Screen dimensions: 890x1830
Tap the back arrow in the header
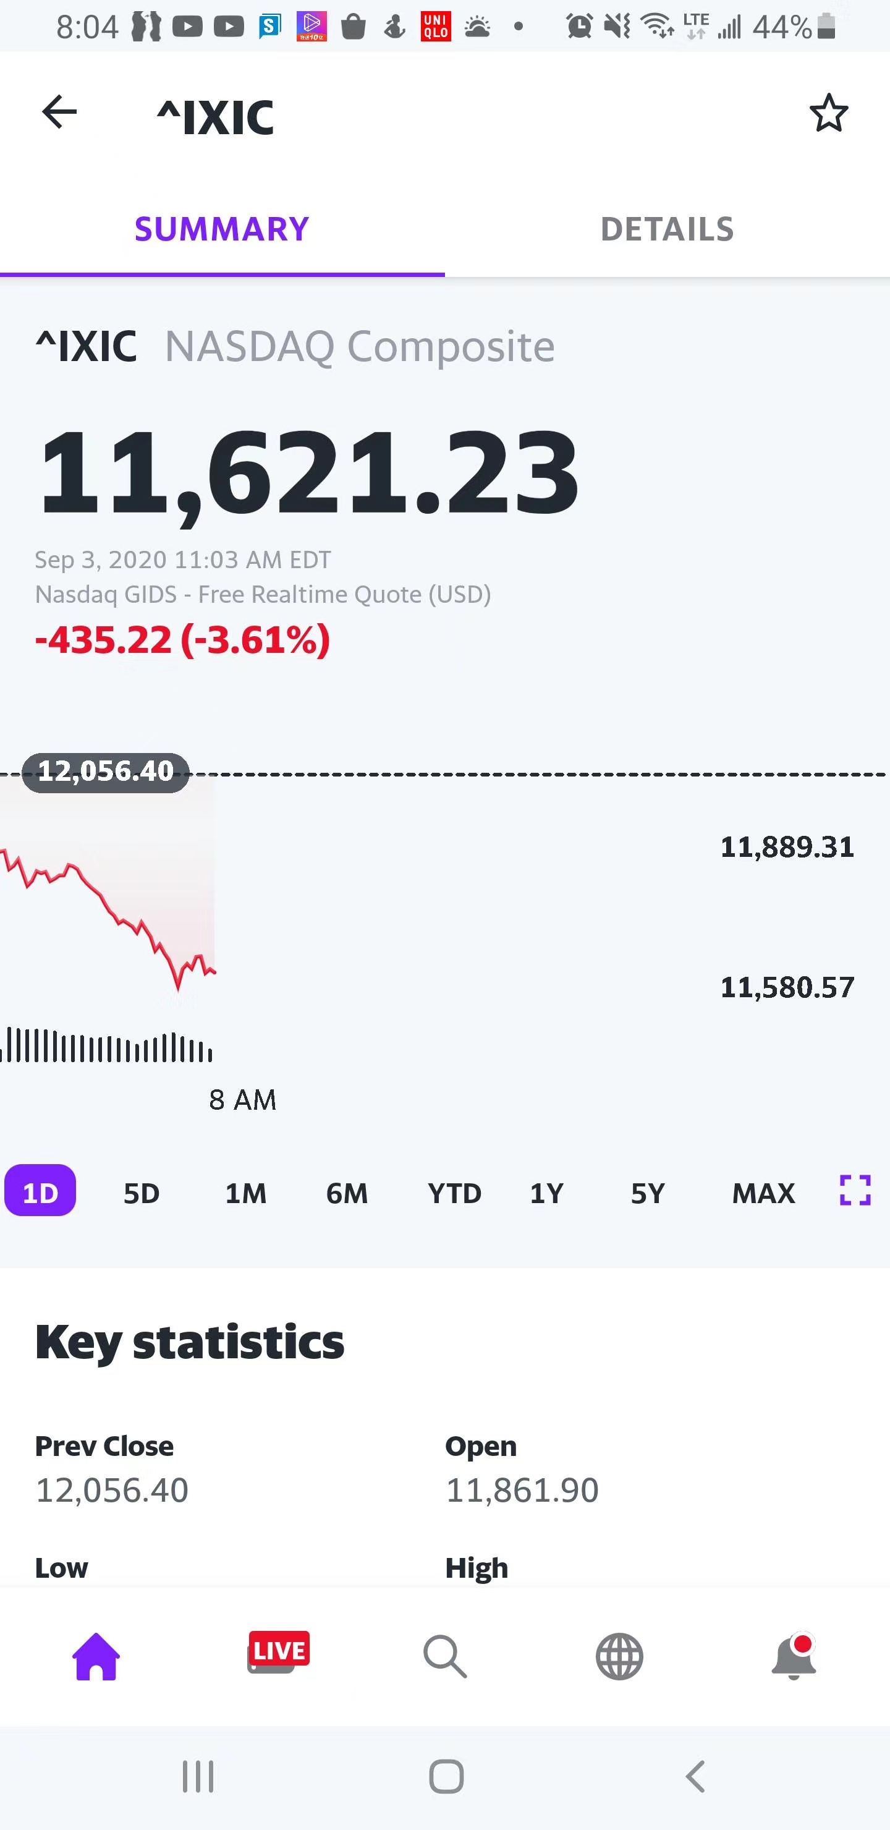[x=60, y=113]
